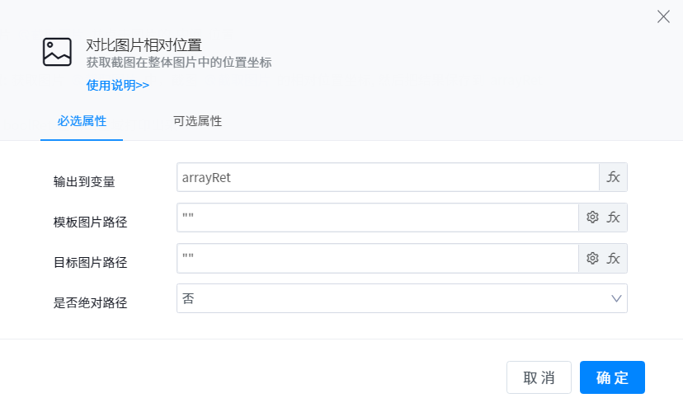Focus the 输出到变量 field containing arrayRet
Viewport: 683px width, 412px height.
388,177
